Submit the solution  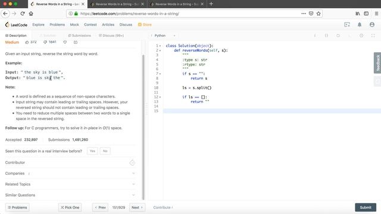tap(366, 207)
